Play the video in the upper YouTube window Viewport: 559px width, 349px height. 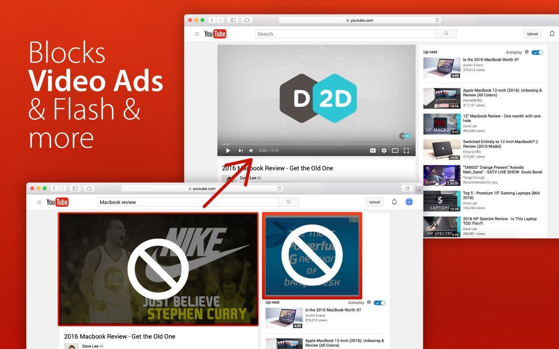pos(228,151)
